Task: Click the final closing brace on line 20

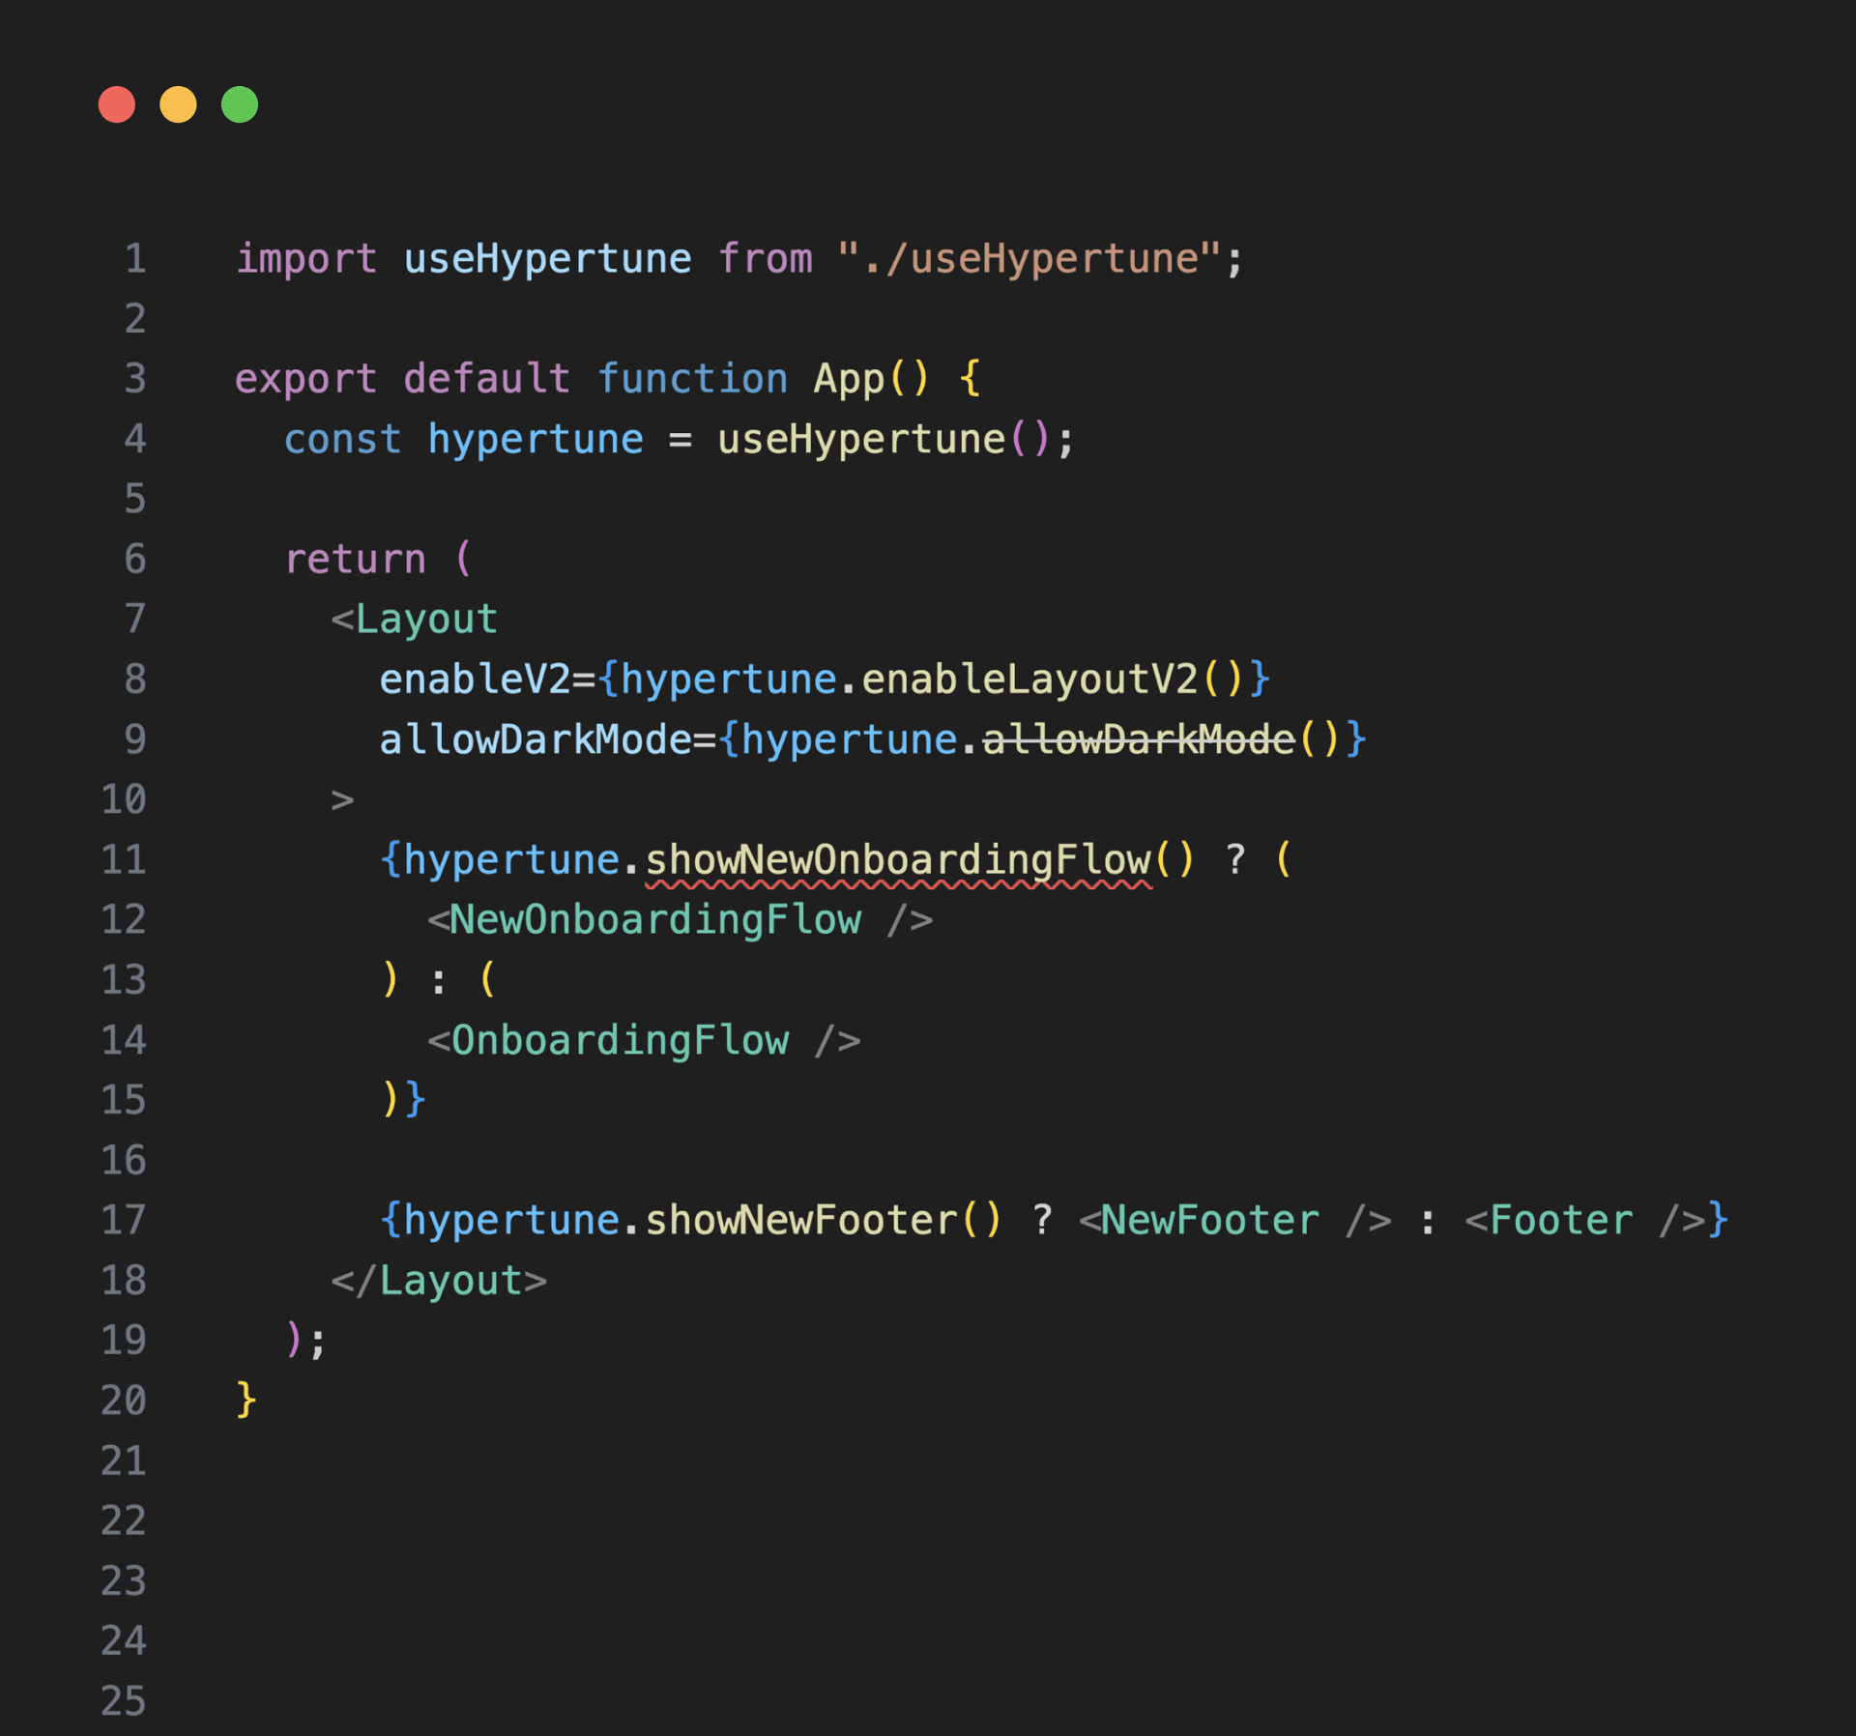Action: coord(246,1400)
